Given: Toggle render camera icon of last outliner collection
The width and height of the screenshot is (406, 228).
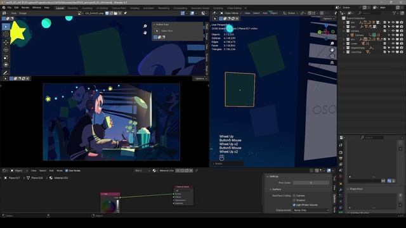Looking at the screenshot, I should (402, 52).
